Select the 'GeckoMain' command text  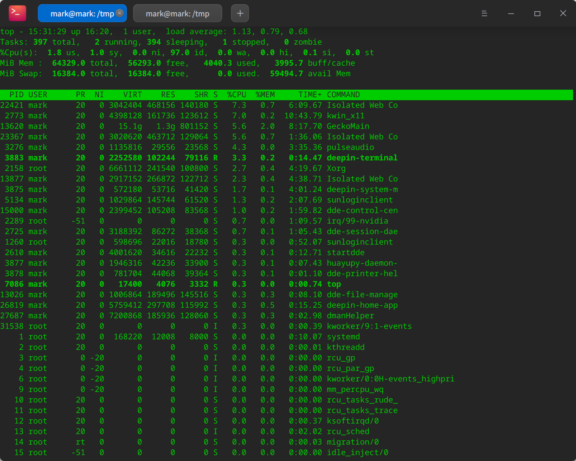(x=348, y=126)
